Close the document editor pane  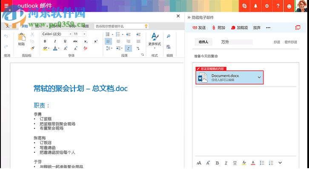tap(178, 16)
